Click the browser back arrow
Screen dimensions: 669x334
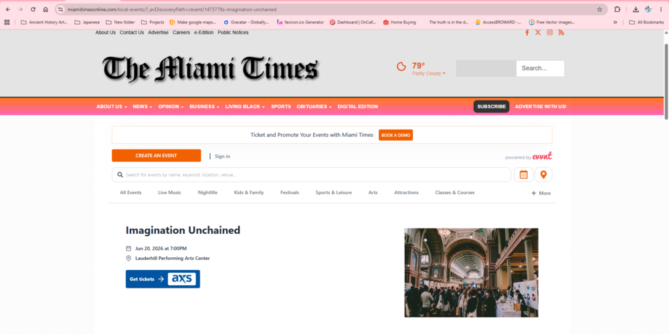coord(8,9)
